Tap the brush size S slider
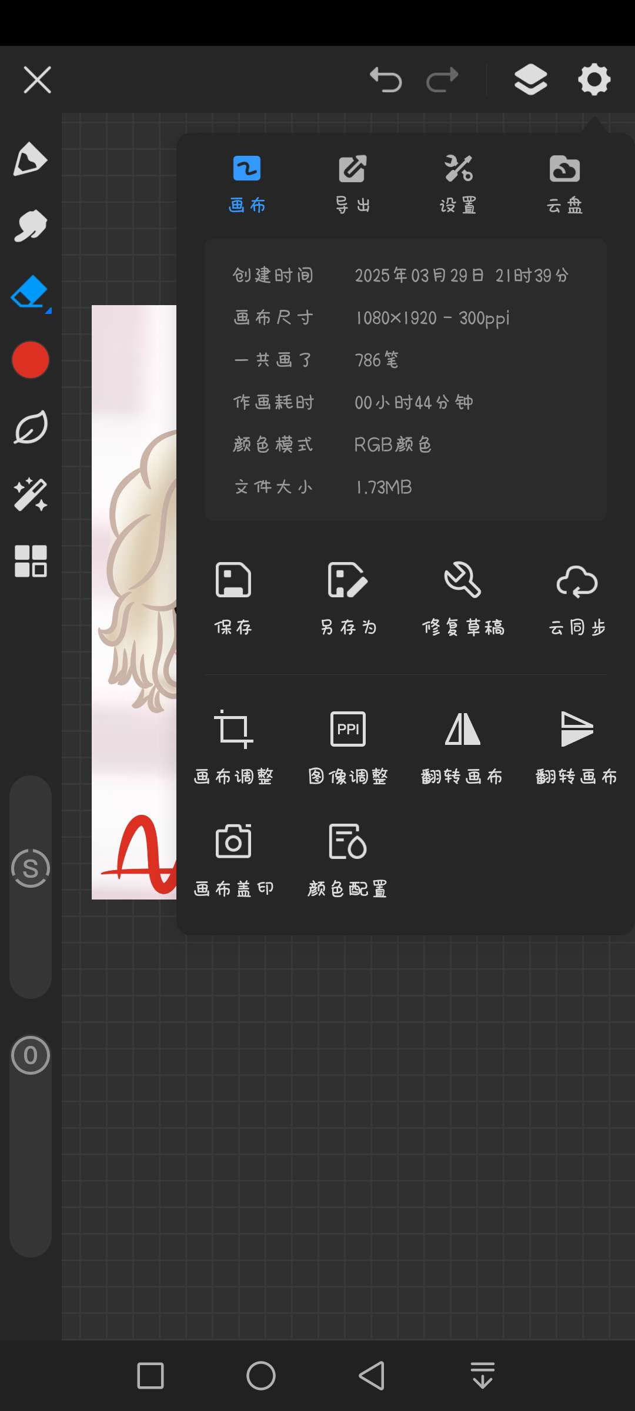 [x=31, y=868]
